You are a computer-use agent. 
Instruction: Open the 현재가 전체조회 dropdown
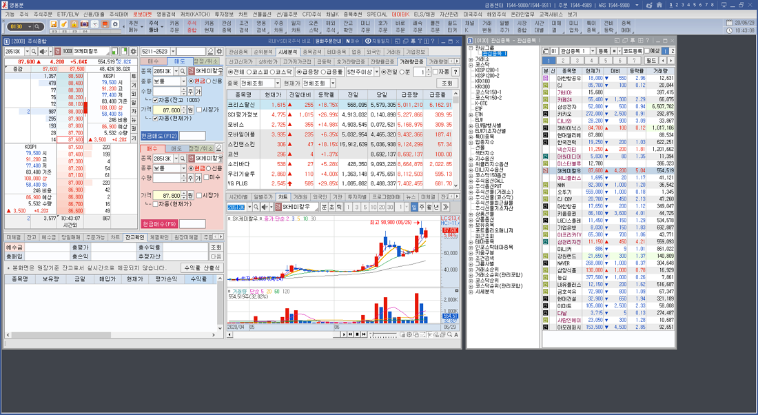(x=333, y=83)
